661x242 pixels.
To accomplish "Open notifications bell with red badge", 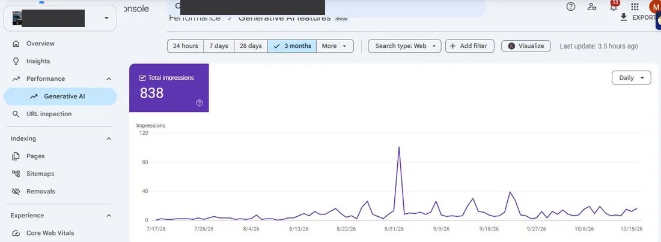I will (x=614, y=6).
